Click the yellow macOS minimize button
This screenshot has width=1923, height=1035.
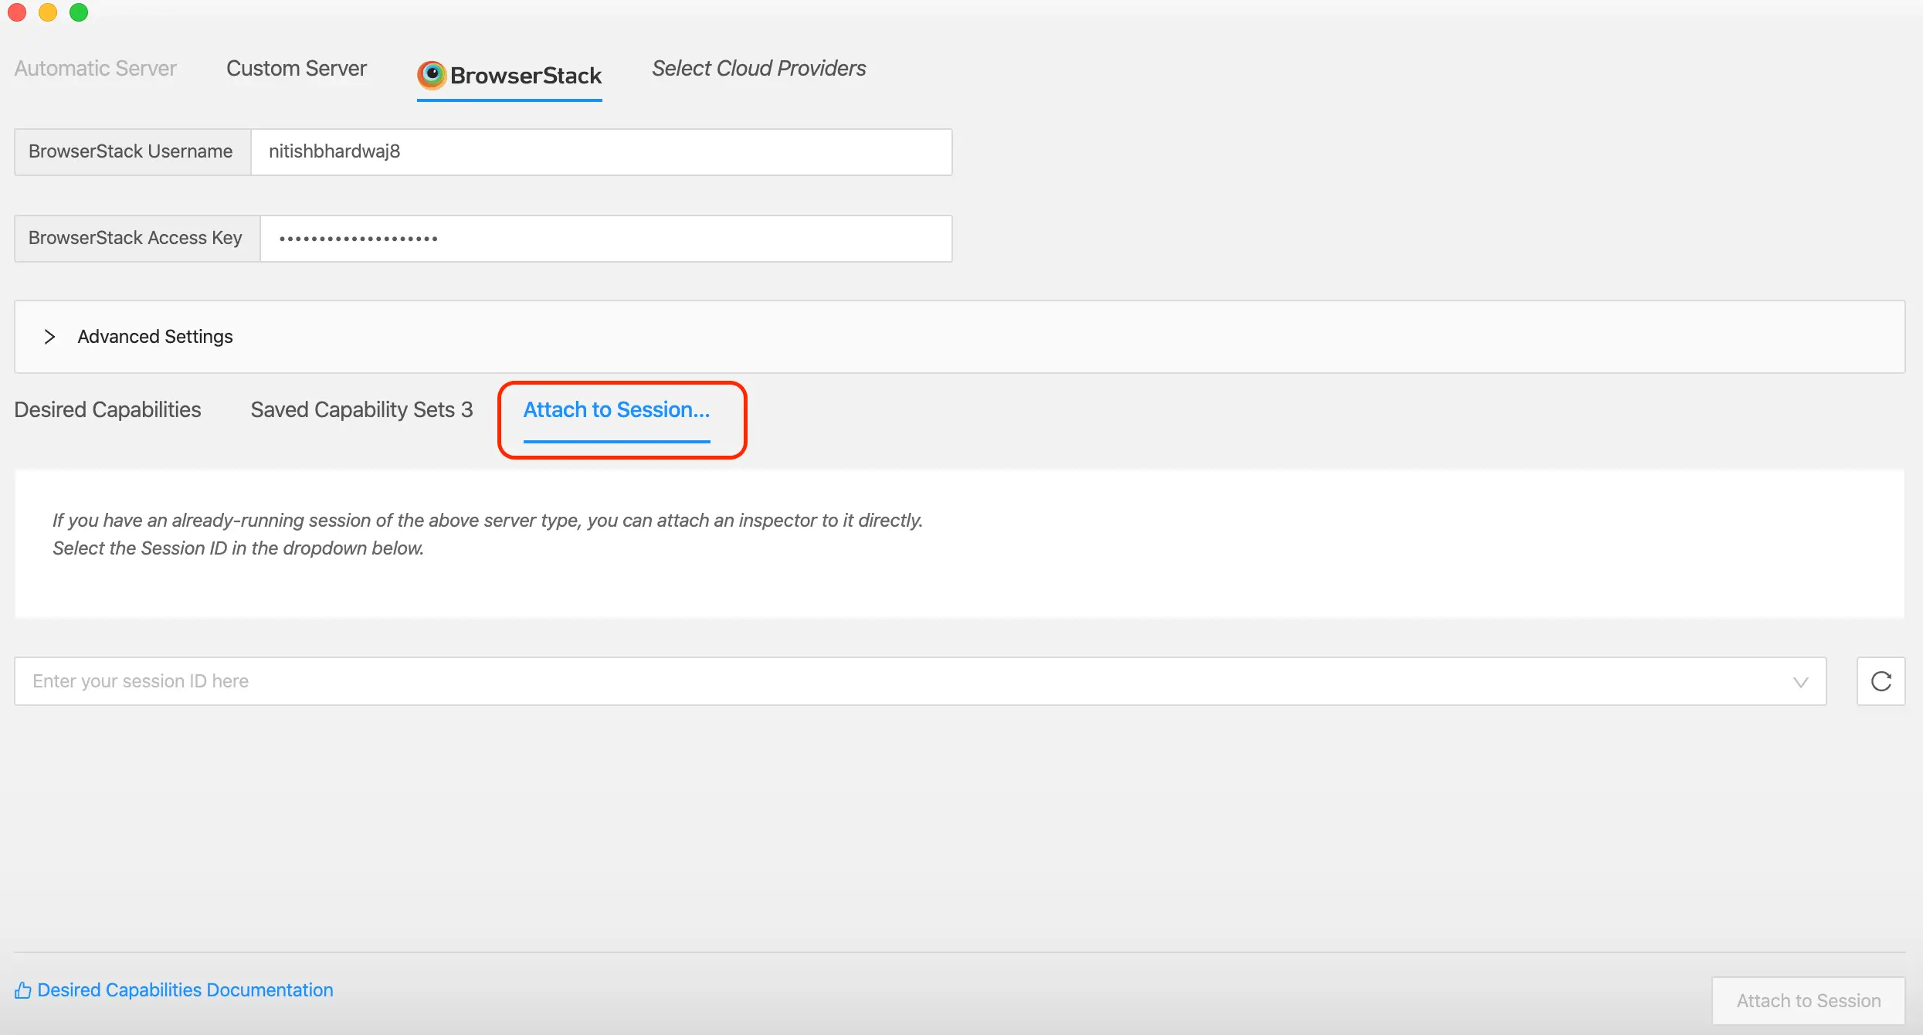[48, 12]
